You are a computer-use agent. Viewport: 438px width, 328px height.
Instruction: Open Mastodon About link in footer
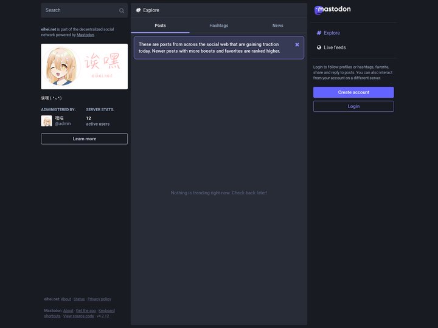tap(68, 310)
